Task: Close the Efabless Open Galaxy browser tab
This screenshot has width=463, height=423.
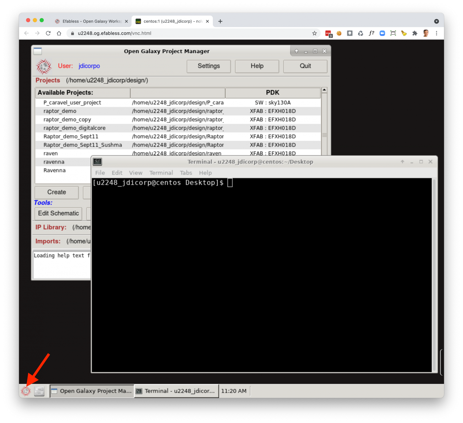Action: 126,21
